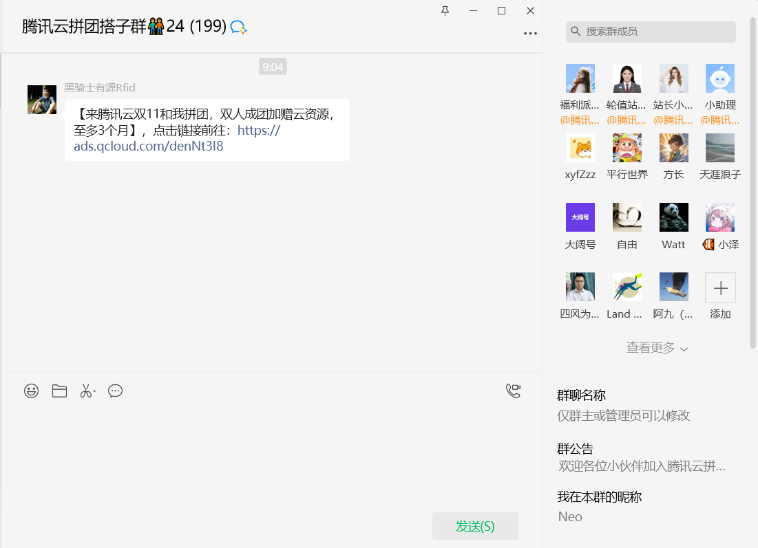Screen dimensions: 758x548
Task: Click the sender name 黑骑士有源Rfid
Action: tap(100, 88)
